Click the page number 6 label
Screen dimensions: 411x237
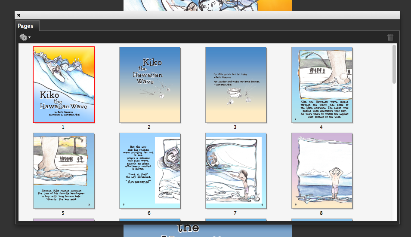(x=149, y=213)
